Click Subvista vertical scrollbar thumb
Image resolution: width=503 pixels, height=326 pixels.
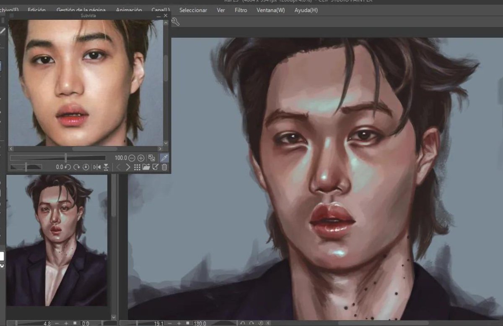tap(166, 67)
